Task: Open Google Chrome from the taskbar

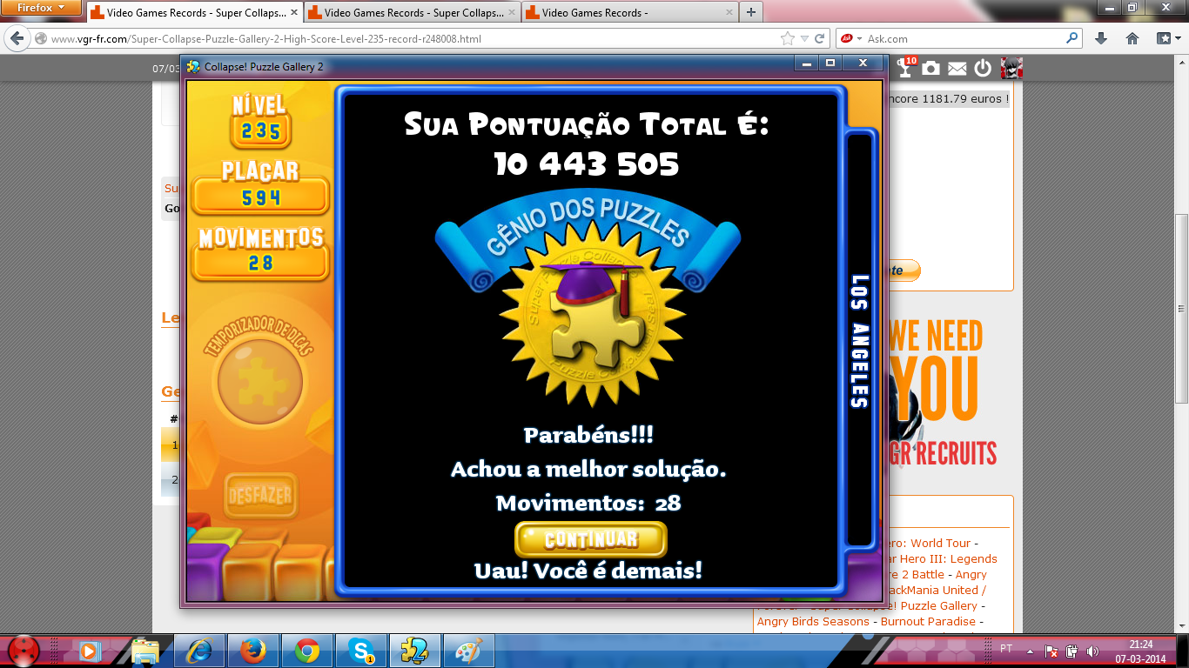Action: tap(306, 650)
